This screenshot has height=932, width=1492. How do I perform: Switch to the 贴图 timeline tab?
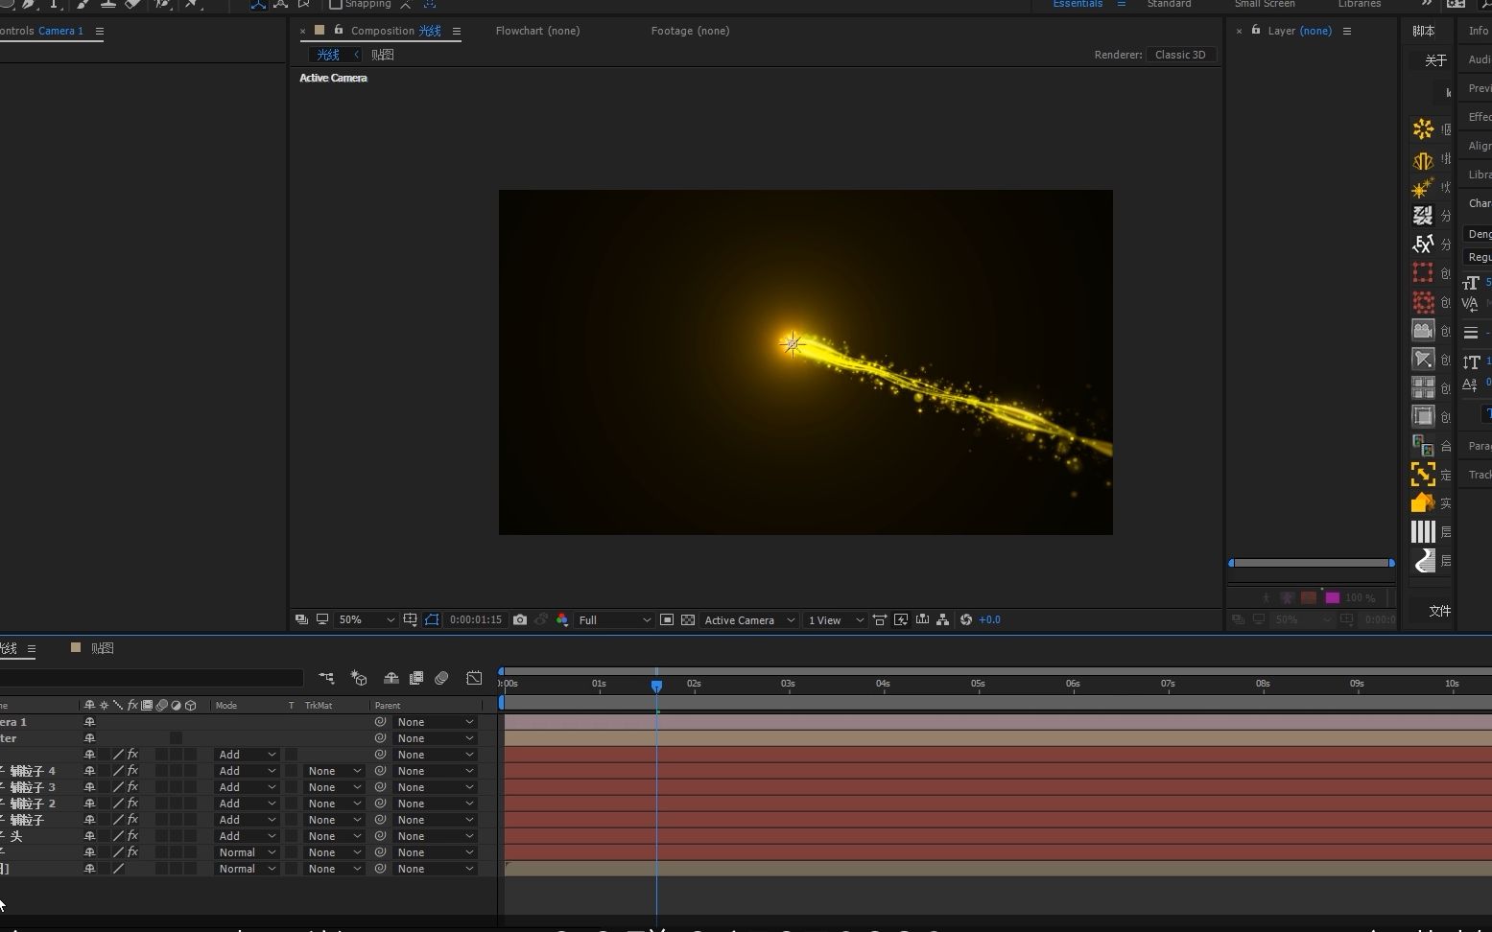[102, 648]
